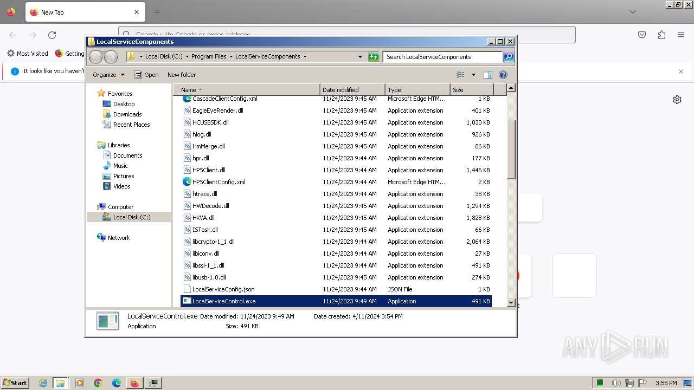Open Downloads in the navigation pane
Screen dimensions: 694x390
[x=127, y=114]
